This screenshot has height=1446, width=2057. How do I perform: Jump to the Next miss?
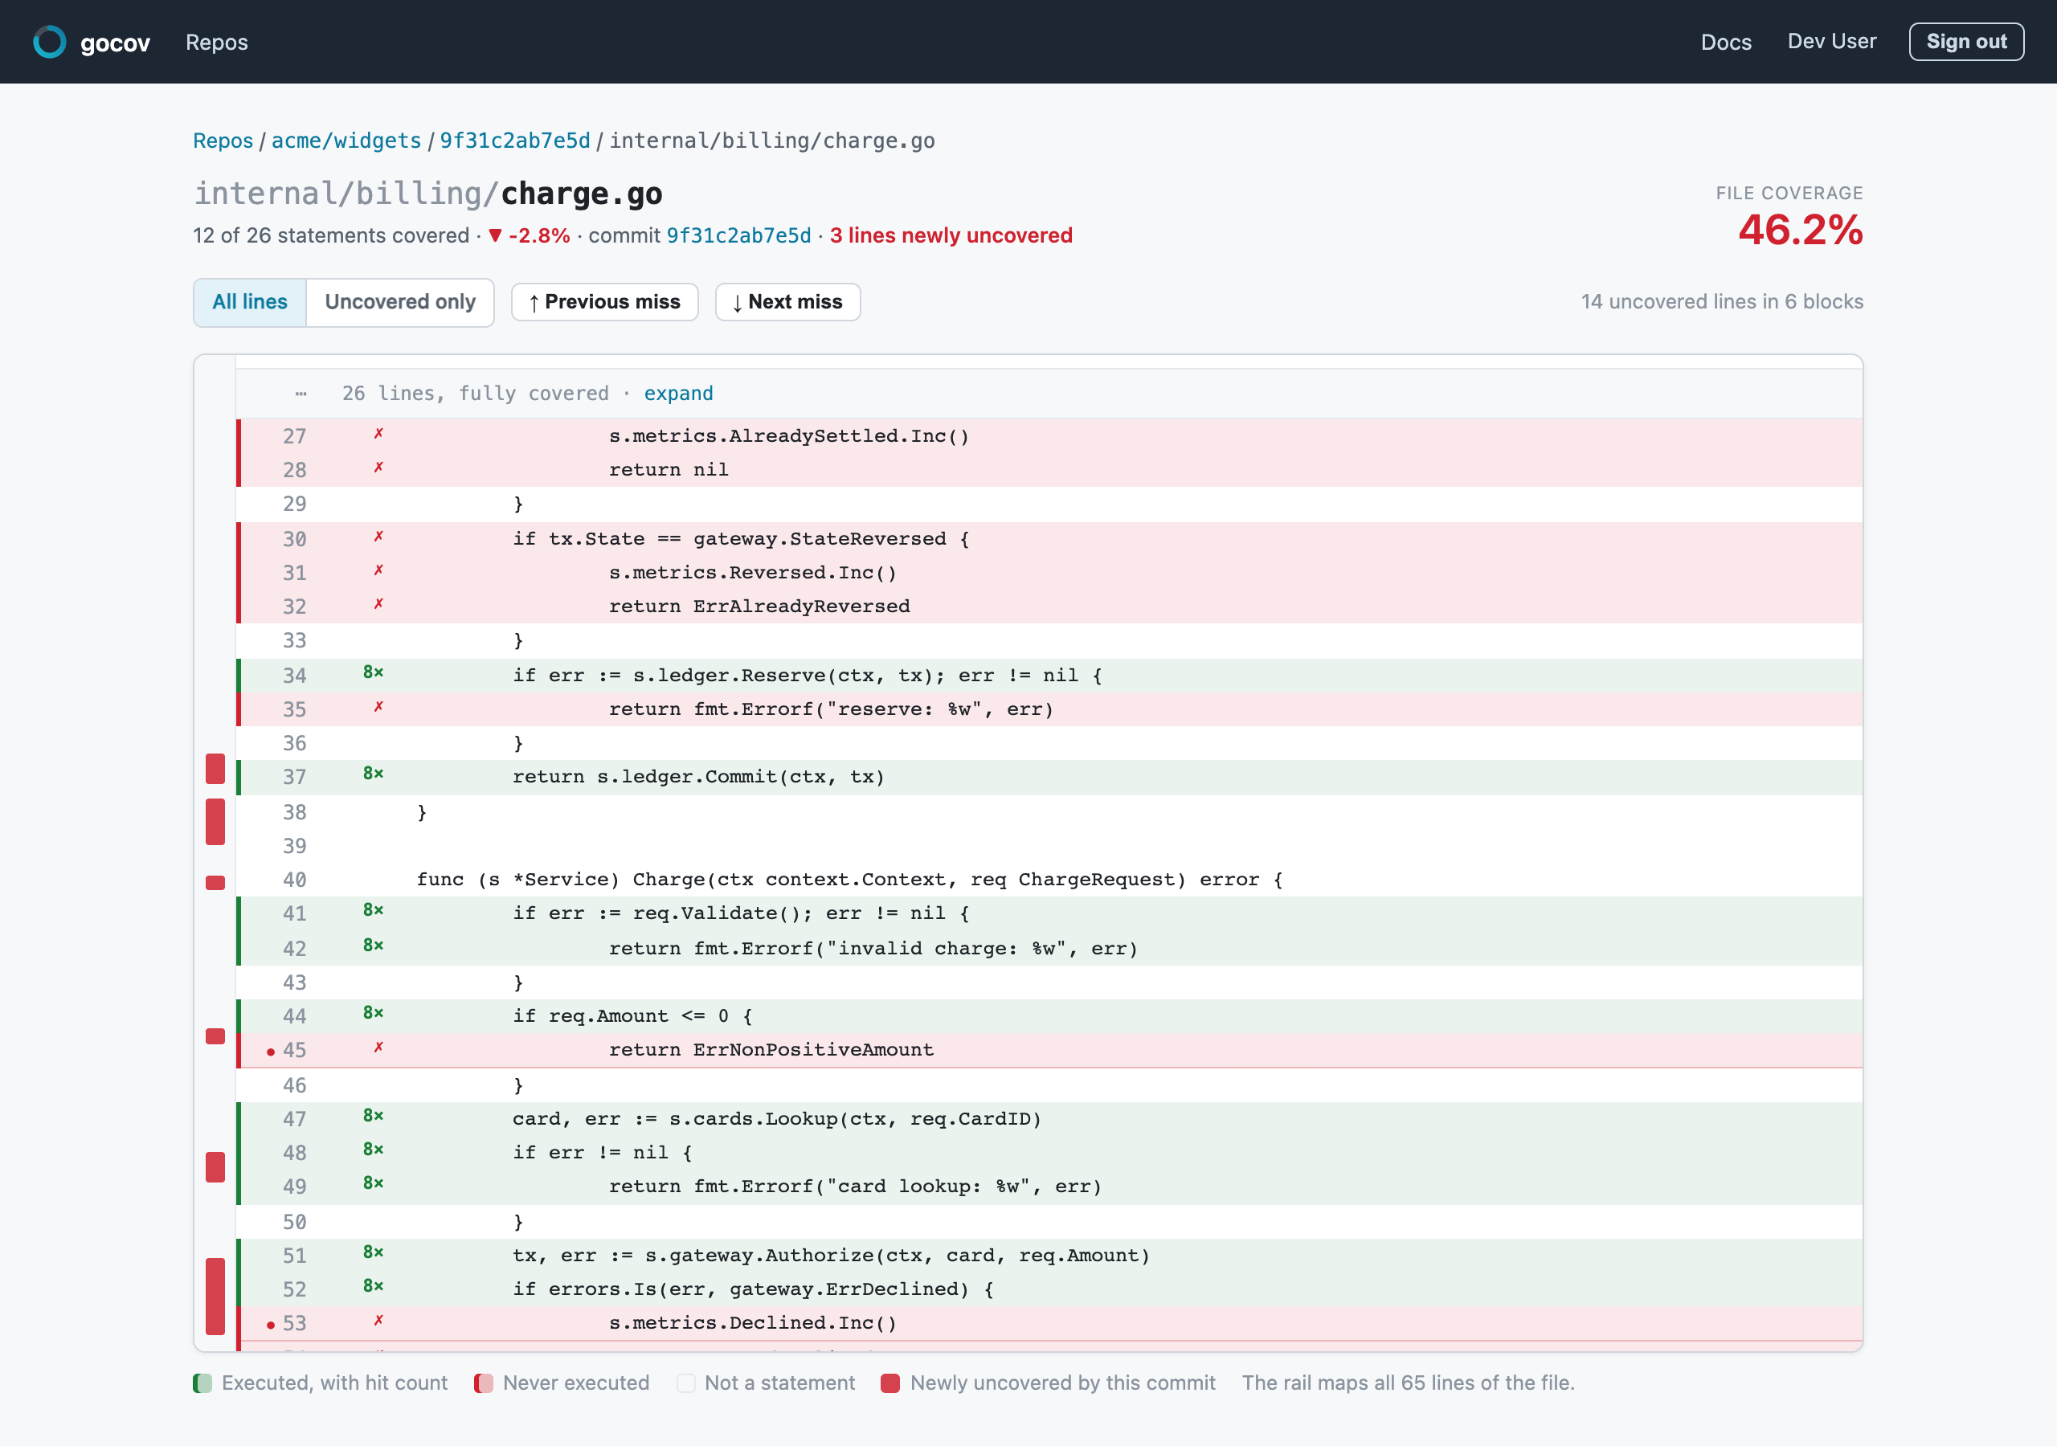[787, 302]
